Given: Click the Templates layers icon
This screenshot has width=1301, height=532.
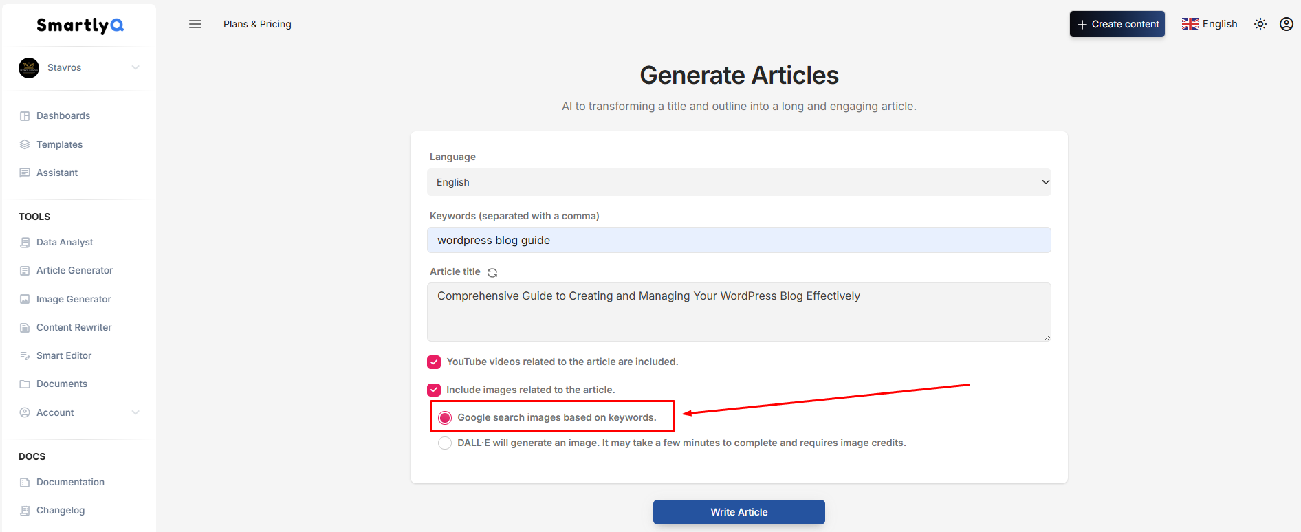Looking at the screenshot, I should pyautogui.click(x=25, y=144).
